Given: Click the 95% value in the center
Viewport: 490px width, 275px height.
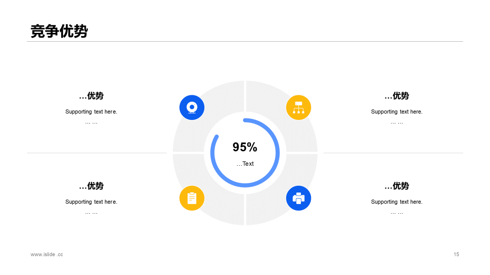Looking at the screenshot, I should (245, 147).
